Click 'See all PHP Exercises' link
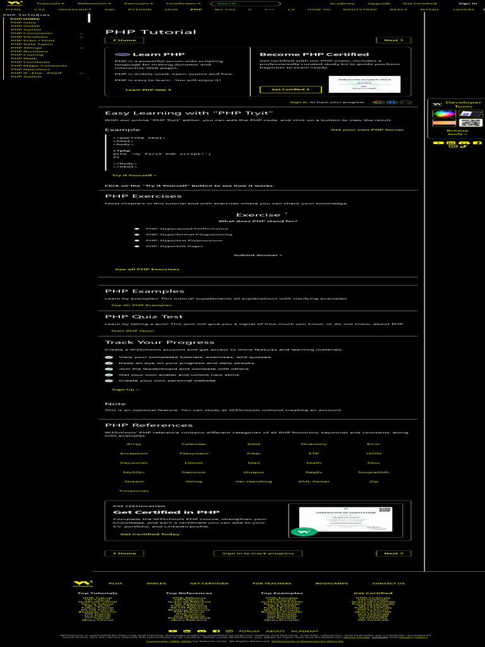Screen dimensions: 485x647 [147, 269]
